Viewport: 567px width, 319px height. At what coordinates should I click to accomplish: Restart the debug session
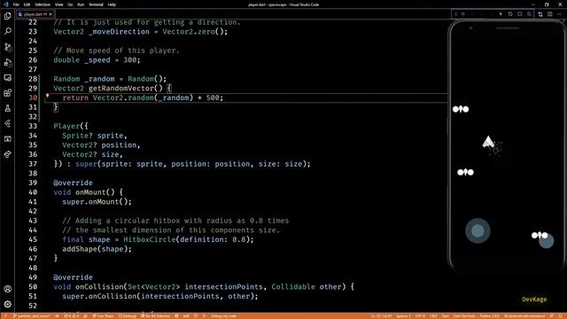(x=510, y=14)
